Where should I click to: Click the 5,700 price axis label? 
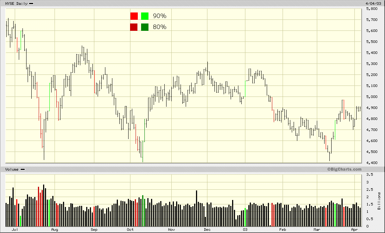click(372, 20)
